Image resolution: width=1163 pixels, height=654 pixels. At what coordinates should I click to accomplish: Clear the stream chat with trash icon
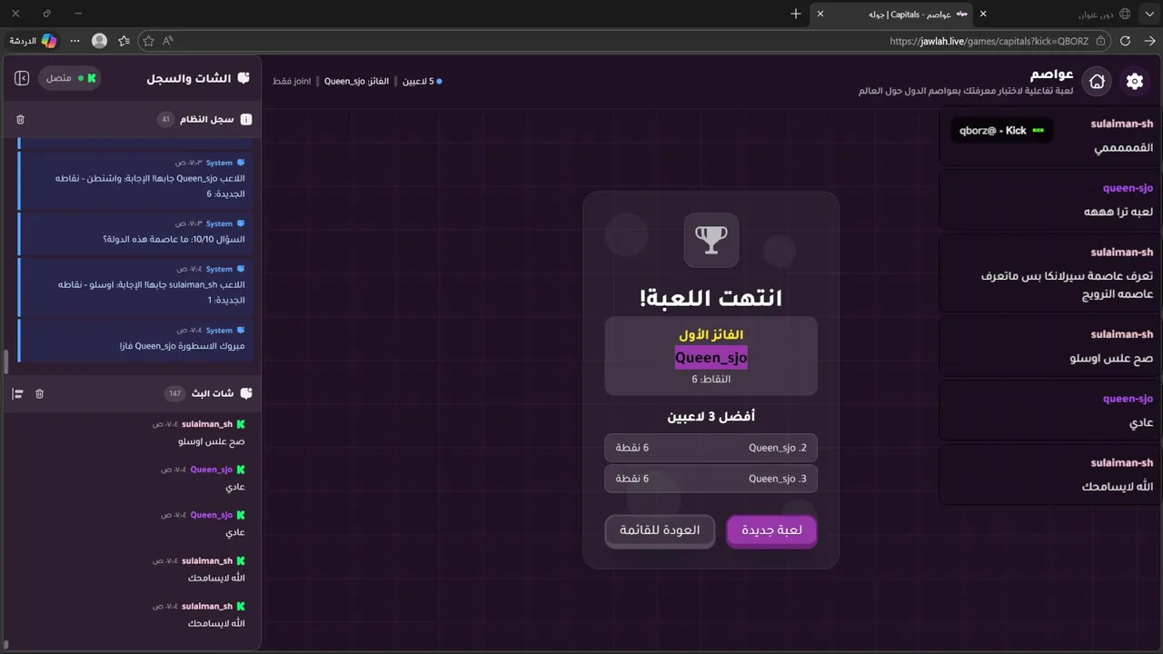tap(39, 393)
